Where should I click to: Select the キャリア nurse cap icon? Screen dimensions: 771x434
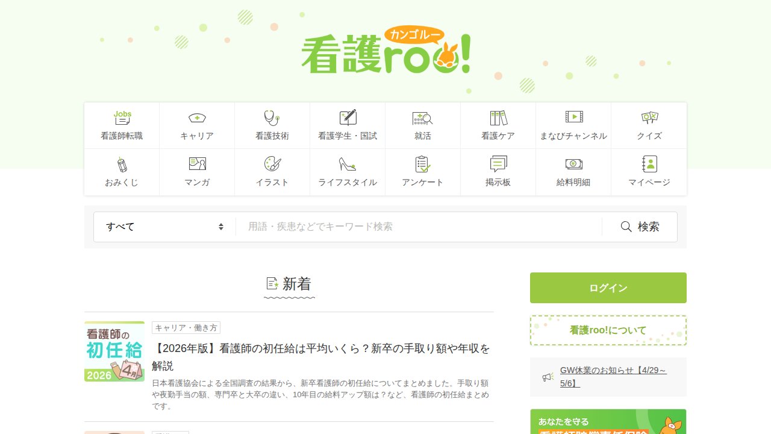196,125
